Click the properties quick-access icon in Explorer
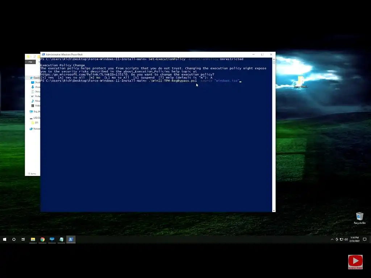371x278 pixels. [34, 56]
